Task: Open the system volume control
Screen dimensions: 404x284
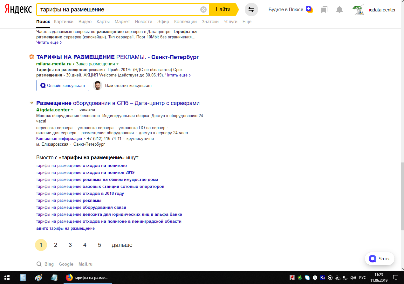Action: click(x=353, y=278)
